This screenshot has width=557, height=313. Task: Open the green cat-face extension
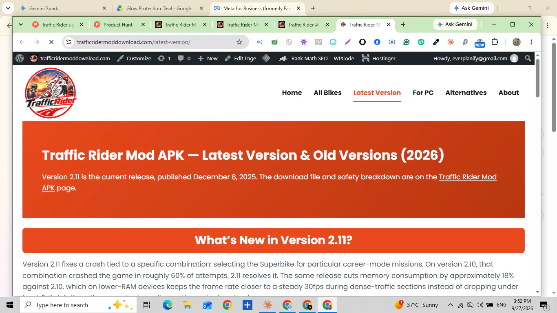pyautogui.click(x=274, y=42)
